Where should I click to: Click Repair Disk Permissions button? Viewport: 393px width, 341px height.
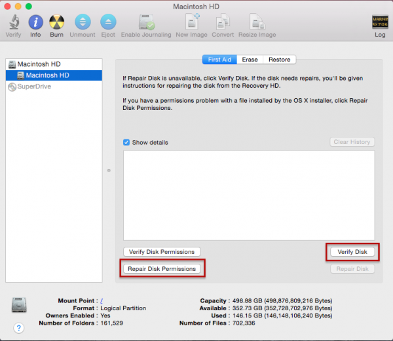(x=162, y=269)
